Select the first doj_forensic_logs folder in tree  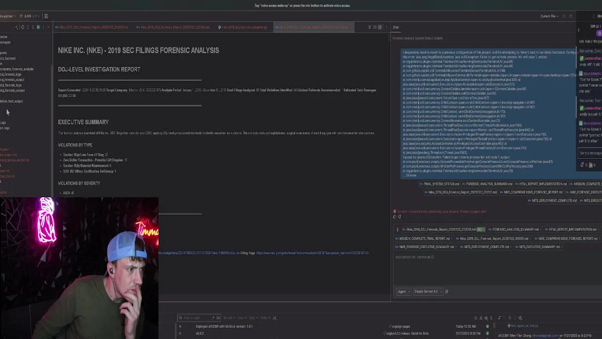[x=10, y=74]
